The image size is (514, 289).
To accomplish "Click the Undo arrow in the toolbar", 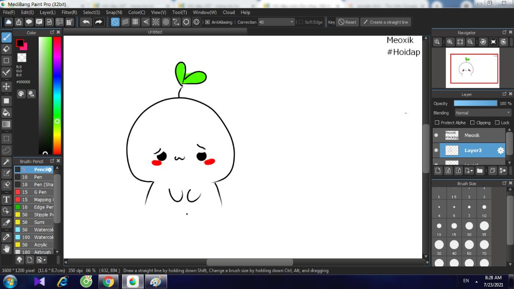I will pos(86,22).
